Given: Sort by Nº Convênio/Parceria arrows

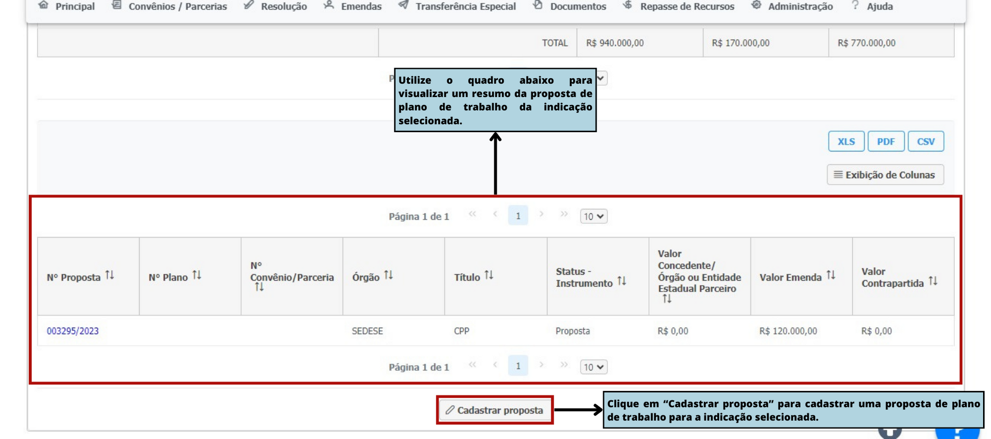Looking at the screenshot, I should pos(259,288).
